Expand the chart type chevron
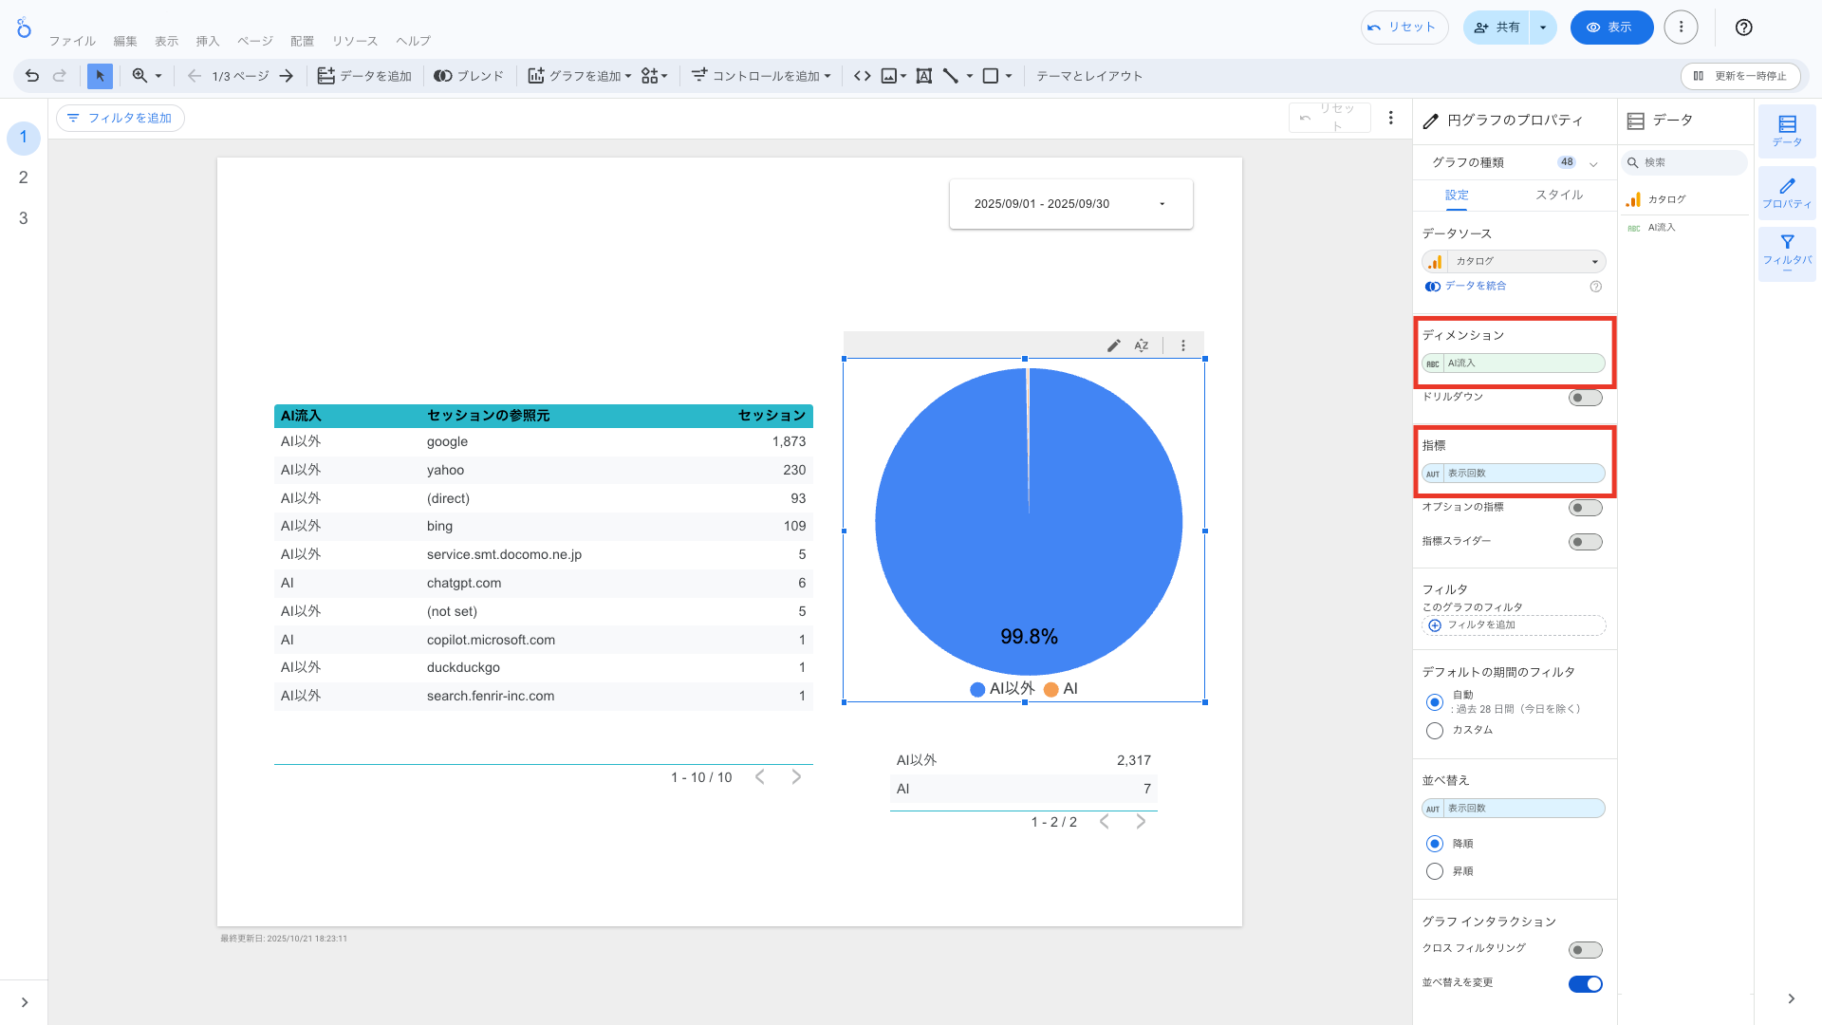This screenshot has width=1822, height=1025. 1593,163
